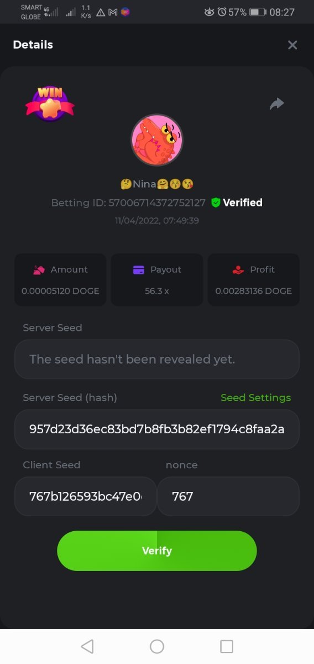The image size is (314, 664).
Task: Tap the Android home circle button
Action: pos(157,646)
